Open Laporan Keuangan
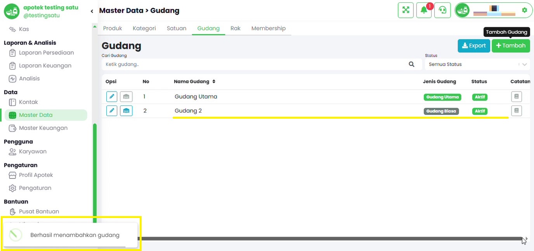Screen dimensions: 534x251 click(45, 66)
